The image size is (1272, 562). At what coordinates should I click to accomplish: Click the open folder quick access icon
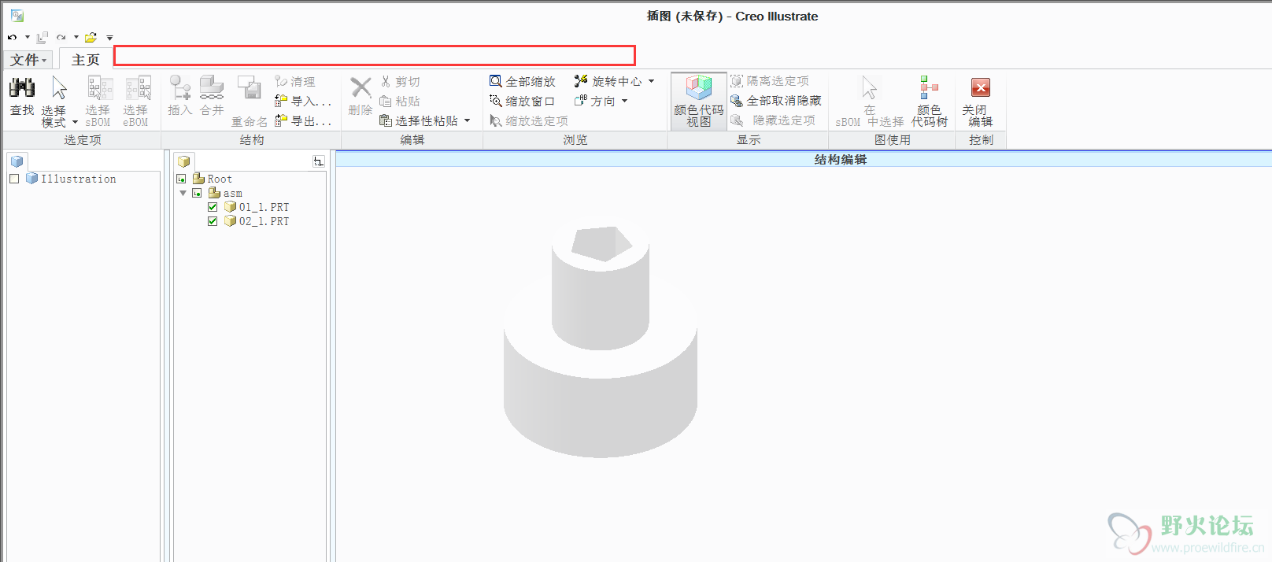coord(91,37)
